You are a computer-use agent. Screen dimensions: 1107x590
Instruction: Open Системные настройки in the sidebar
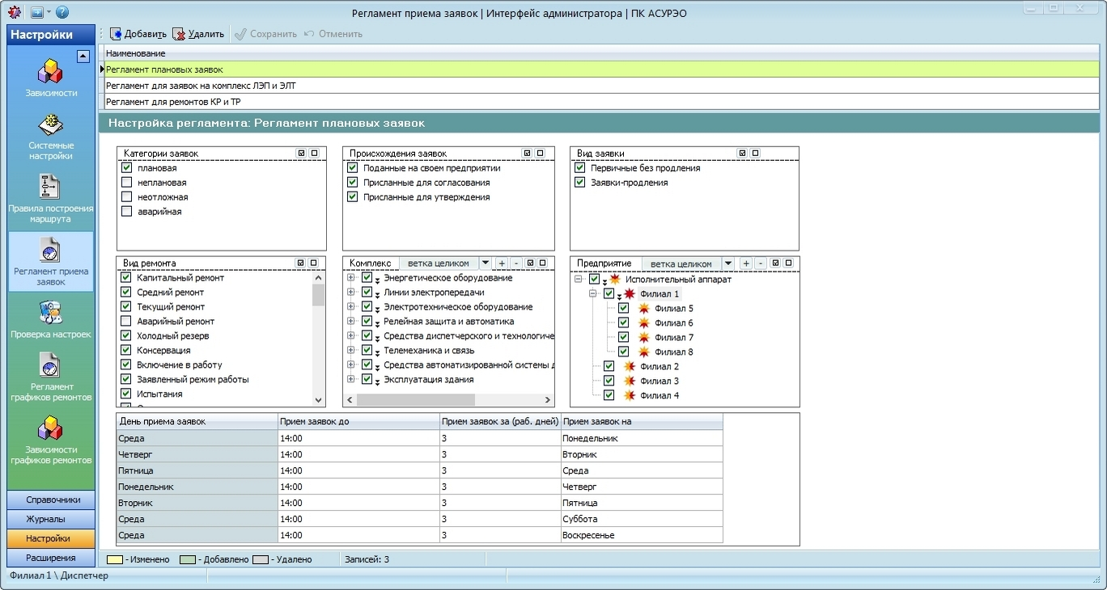(51, 125)
